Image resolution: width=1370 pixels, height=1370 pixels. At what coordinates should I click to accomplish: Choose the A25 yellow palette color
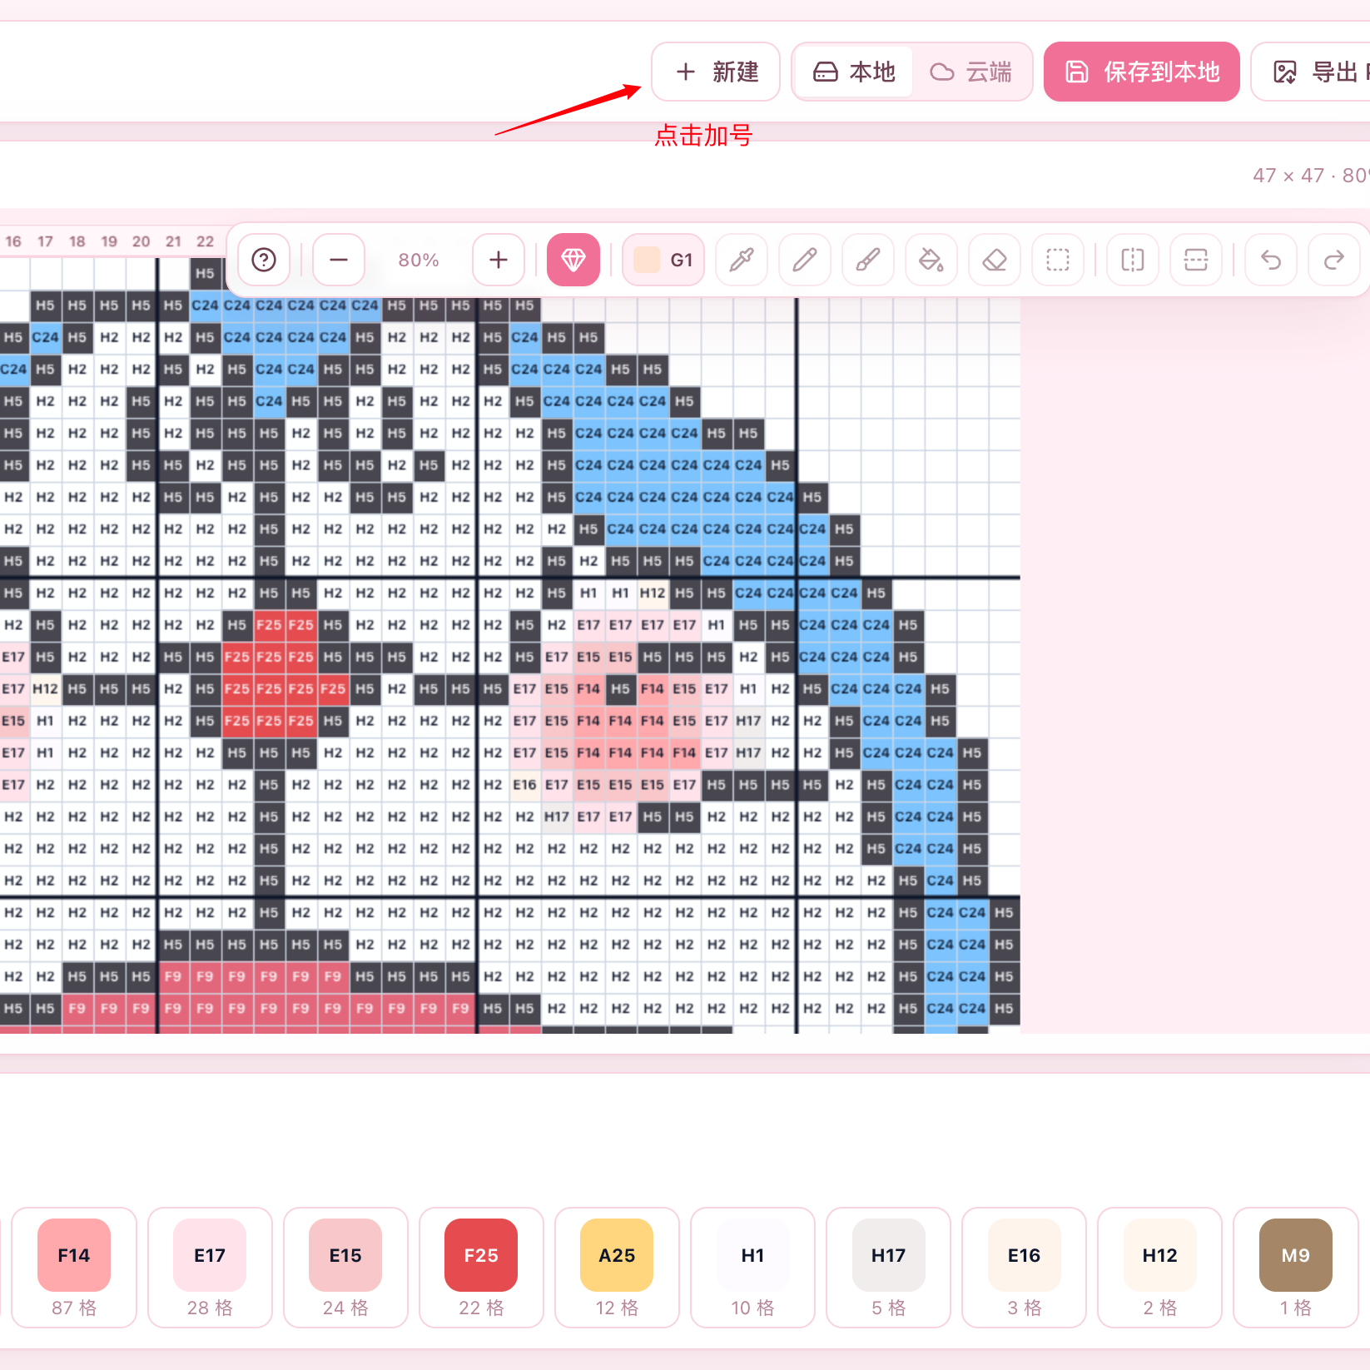point(617,1267)
